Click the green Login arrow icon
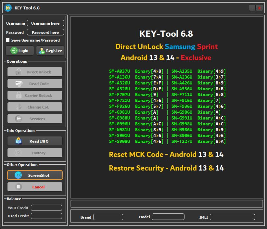Viewport: 267px width, 229px height. point(14,51)
